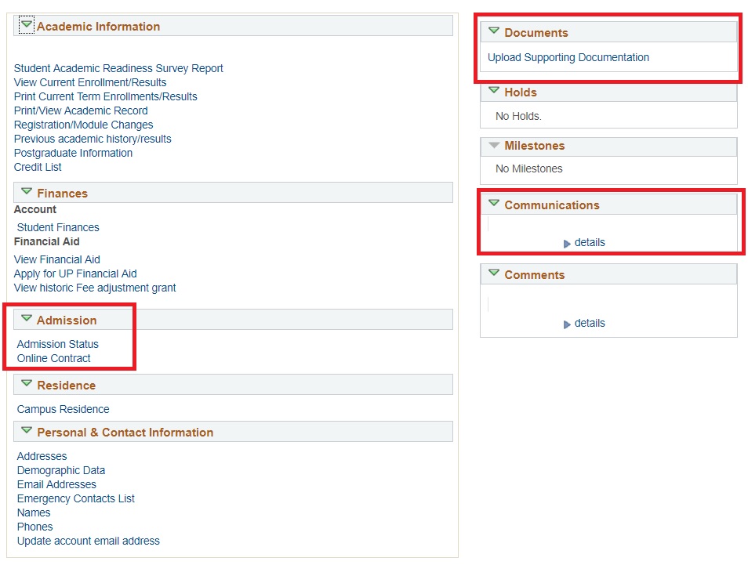Viewport: 748px width, 565px height.
Task: Open Registration/Module Changes
Action: click(83, 125)
